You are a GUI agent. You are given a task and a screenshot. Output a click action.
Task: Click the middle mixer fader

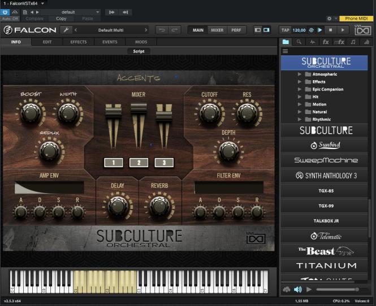(139, 108)
